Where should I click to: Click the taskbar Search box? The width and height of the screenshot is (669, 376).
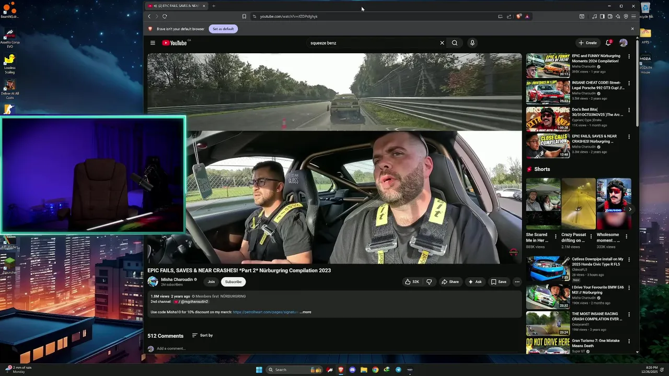coord(294,370)
